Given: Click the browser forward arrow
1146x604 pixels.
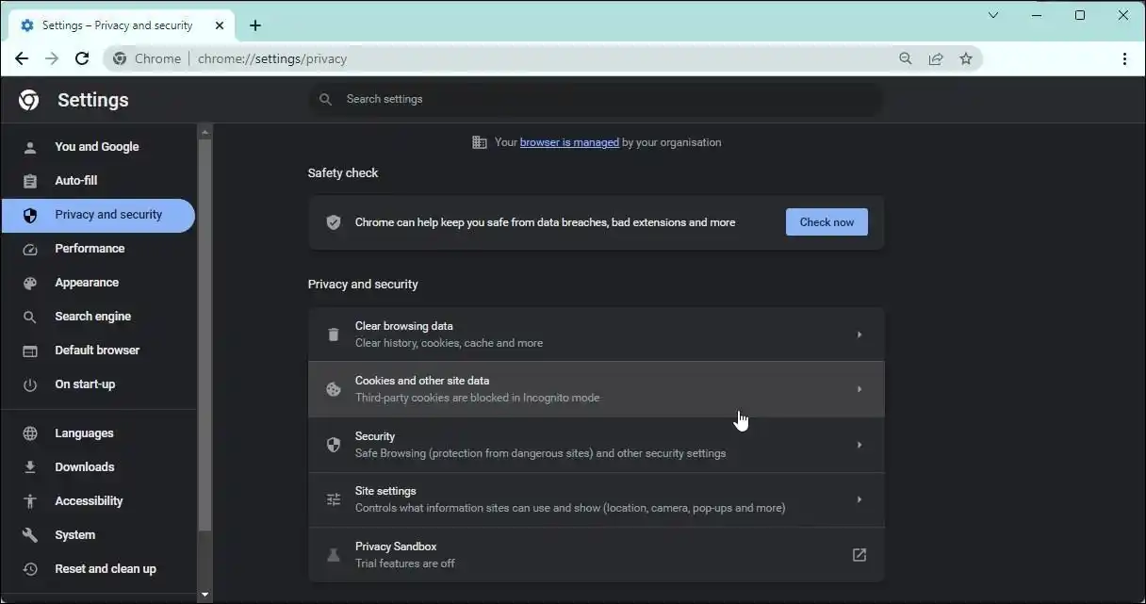Looking at the screenshot, I should click(52, 58).
